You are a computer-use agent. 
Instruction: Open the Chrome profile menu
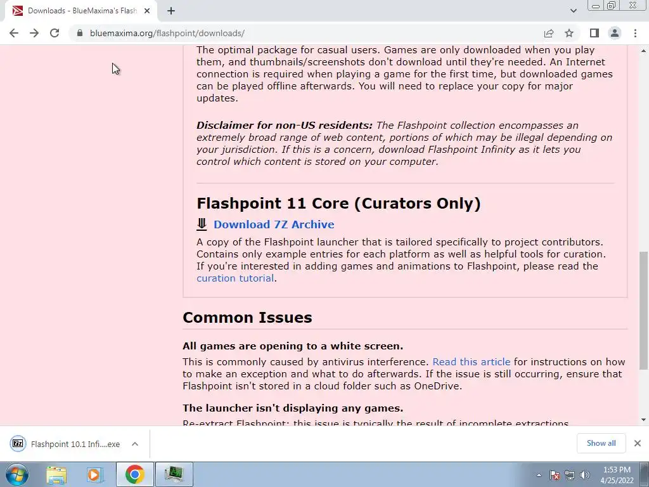pyautogui.click(x=615, y=33)
